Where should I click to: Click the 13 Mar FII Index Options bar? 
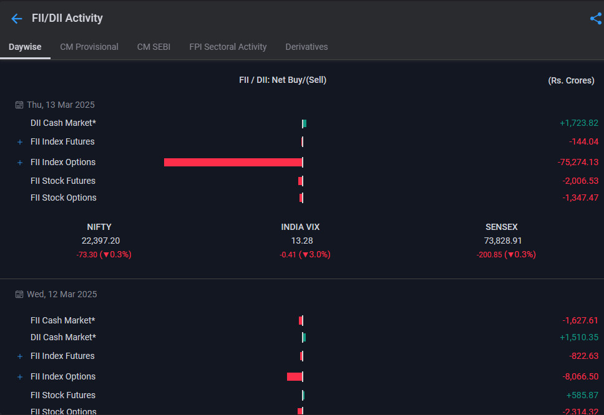[233, 162]
